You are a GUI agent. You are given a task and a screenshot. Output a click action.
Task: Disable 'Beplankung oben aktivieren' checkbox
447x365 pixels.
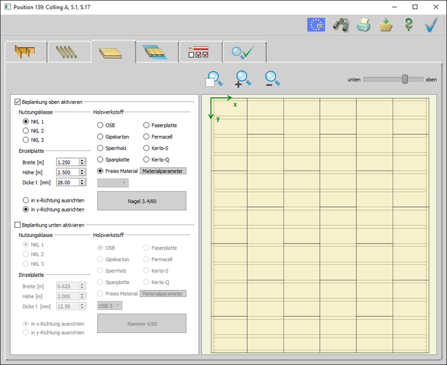tap(18, 102)
